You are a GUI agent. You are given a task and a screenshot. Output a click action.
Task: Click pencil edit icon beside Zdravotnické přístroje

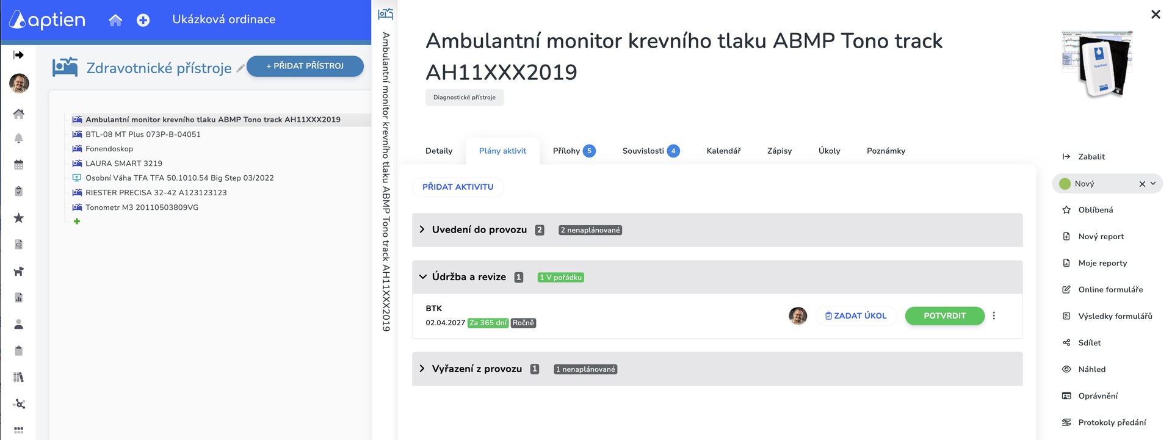pos(241,68)
